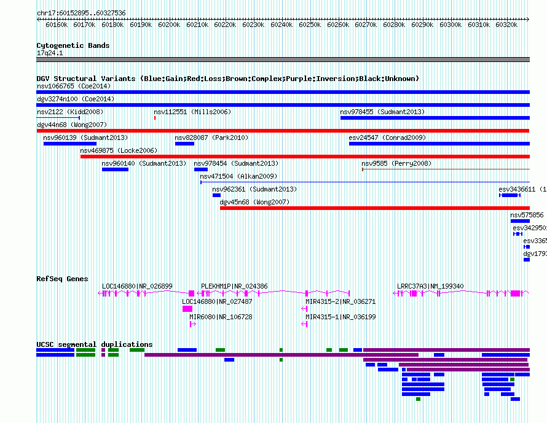The width and height of the screenshot is (547, 423).
Task: Select the LOC146880|NR_026899 gene model glyph
Action: 146,293
